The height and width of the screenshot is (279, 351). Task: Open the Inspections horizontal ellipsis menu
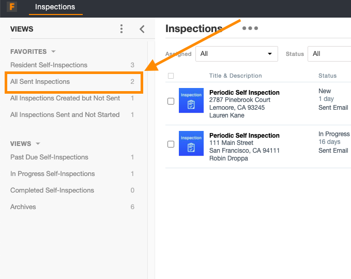pyautogui.click(x=250, y=28)
